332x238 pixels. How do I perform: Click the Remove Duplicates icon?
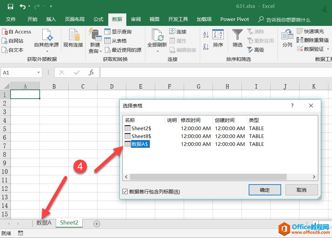(300, 40)
